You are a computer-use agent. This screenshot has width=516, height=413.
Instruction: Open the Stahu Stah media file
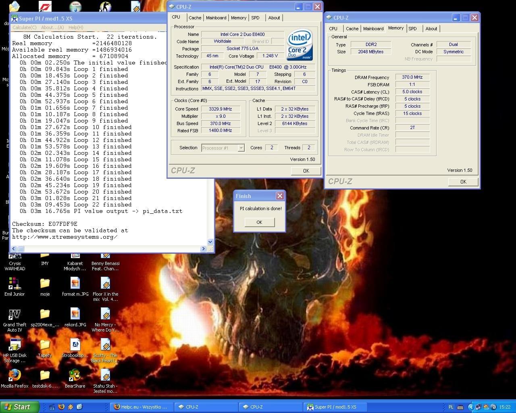point(105,381)
